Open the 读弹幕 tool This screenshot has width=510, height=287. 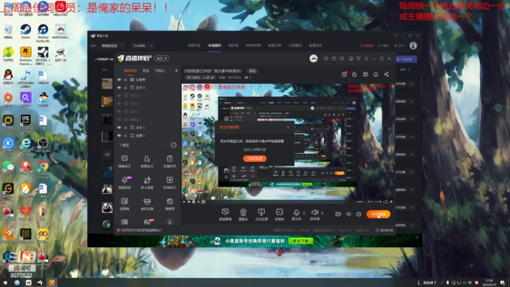[x=124, y=204]
